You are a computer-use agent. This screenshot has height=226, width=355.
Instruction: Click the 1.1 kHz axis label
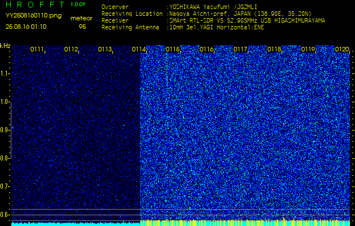pyautogui.click(x=5, y=73)
